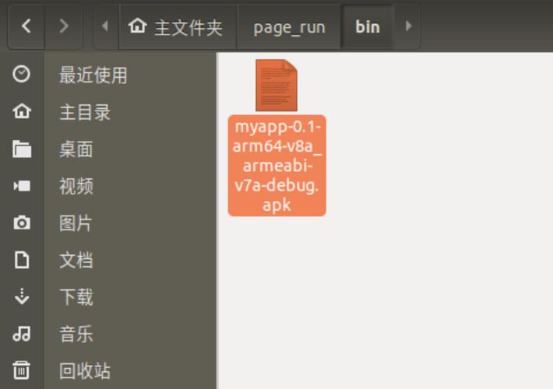Open 音乐 in the sidebar
Viewport: 553px width, 389px height.
[x=76, y=334]
